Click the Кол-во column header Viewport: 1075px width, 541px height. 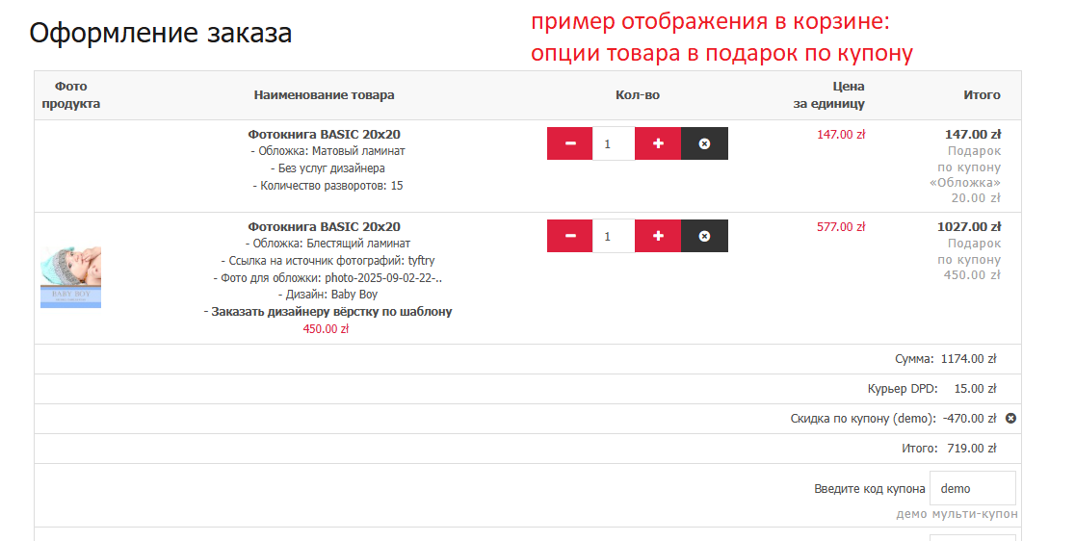(637, 95)
